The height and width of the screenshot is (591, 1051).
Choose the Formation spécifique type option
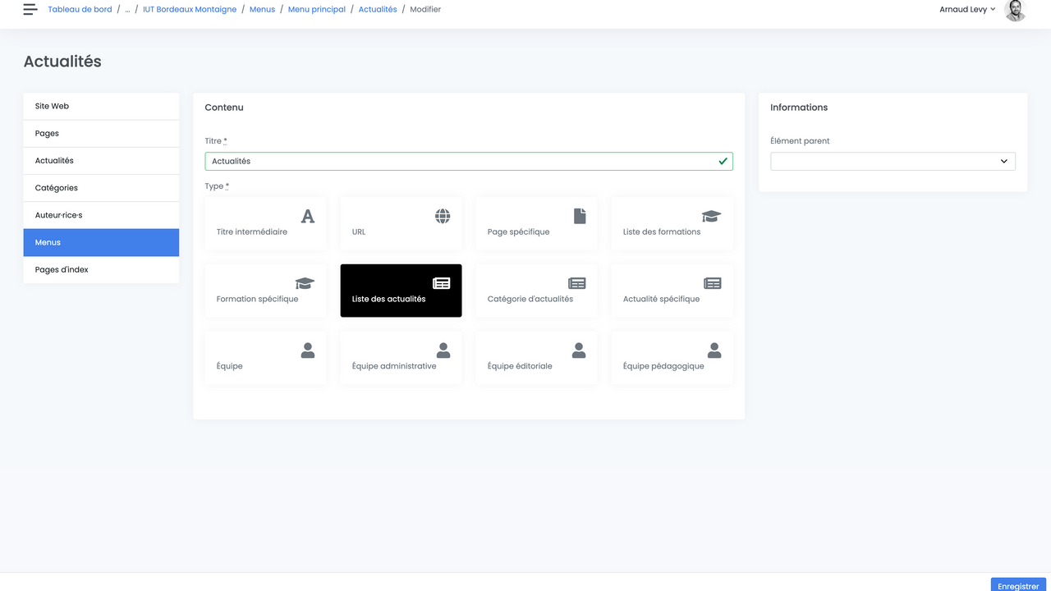(265, 291)
